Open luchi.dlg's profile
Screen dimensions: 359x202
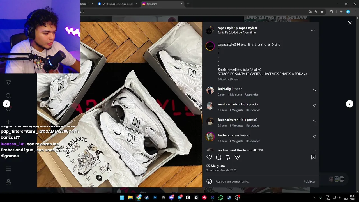tap(224, 89)
